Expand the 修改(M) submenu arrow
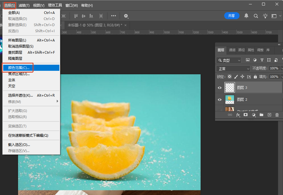Image resolution: width=283 pixels, height=195 pixels. 57,101
